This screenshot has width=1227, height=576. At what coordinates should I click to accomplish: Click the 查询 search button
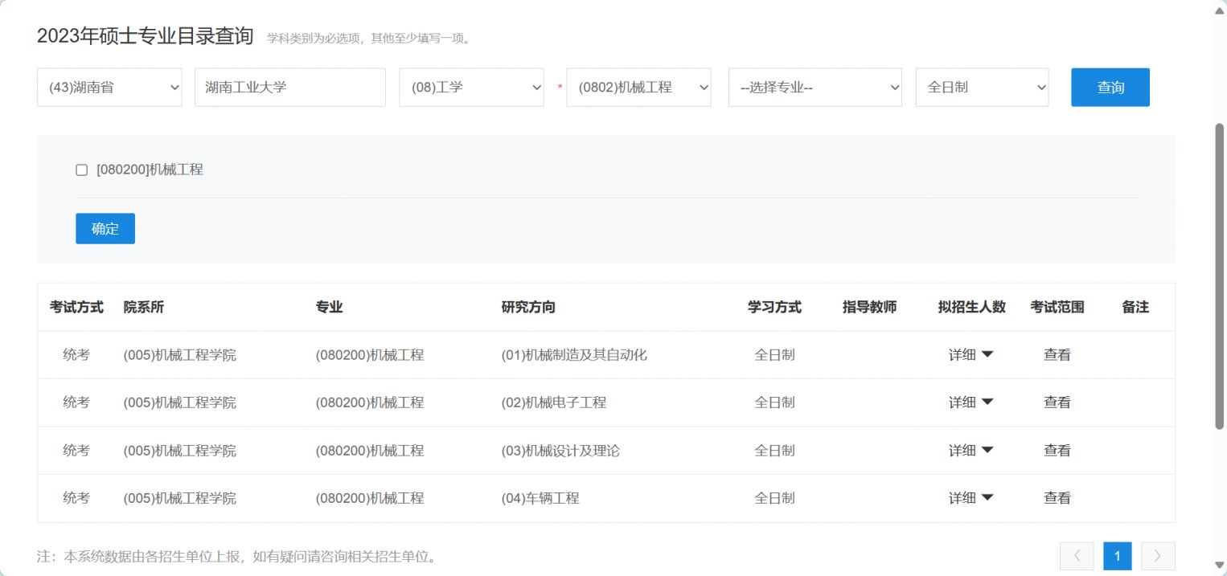[x=1110, y=87]
